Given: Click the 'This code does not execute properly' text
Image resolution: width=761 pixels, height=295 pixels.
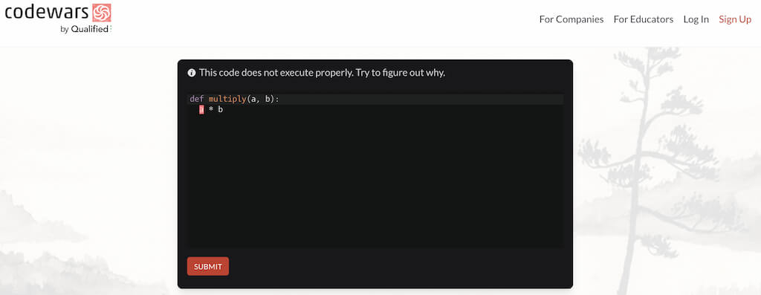Looking at the screenshot, I should point(279,74).
